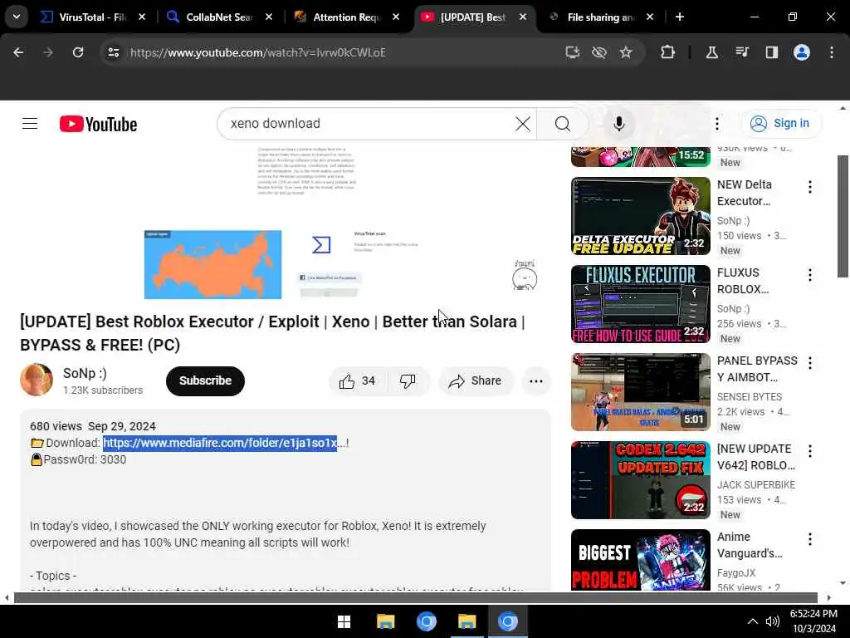Open the browser extensions puzzle icon

668,52
